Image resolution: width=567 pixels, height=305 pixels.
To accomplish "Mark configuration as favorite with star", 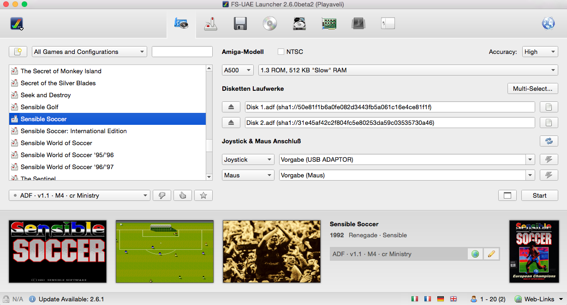I will pos(203,195).
